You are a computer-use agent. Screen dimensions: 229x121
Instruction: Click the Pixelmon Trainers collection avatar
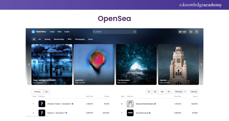coord(42,104)
